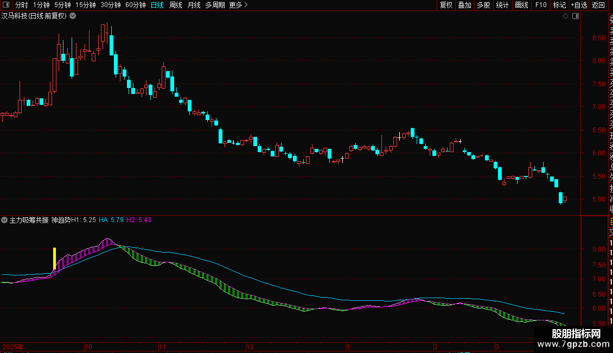The image size is (613, 353).
Task: Click the 返回 back button
Action: pyautogui.click(x=598, y=5)
